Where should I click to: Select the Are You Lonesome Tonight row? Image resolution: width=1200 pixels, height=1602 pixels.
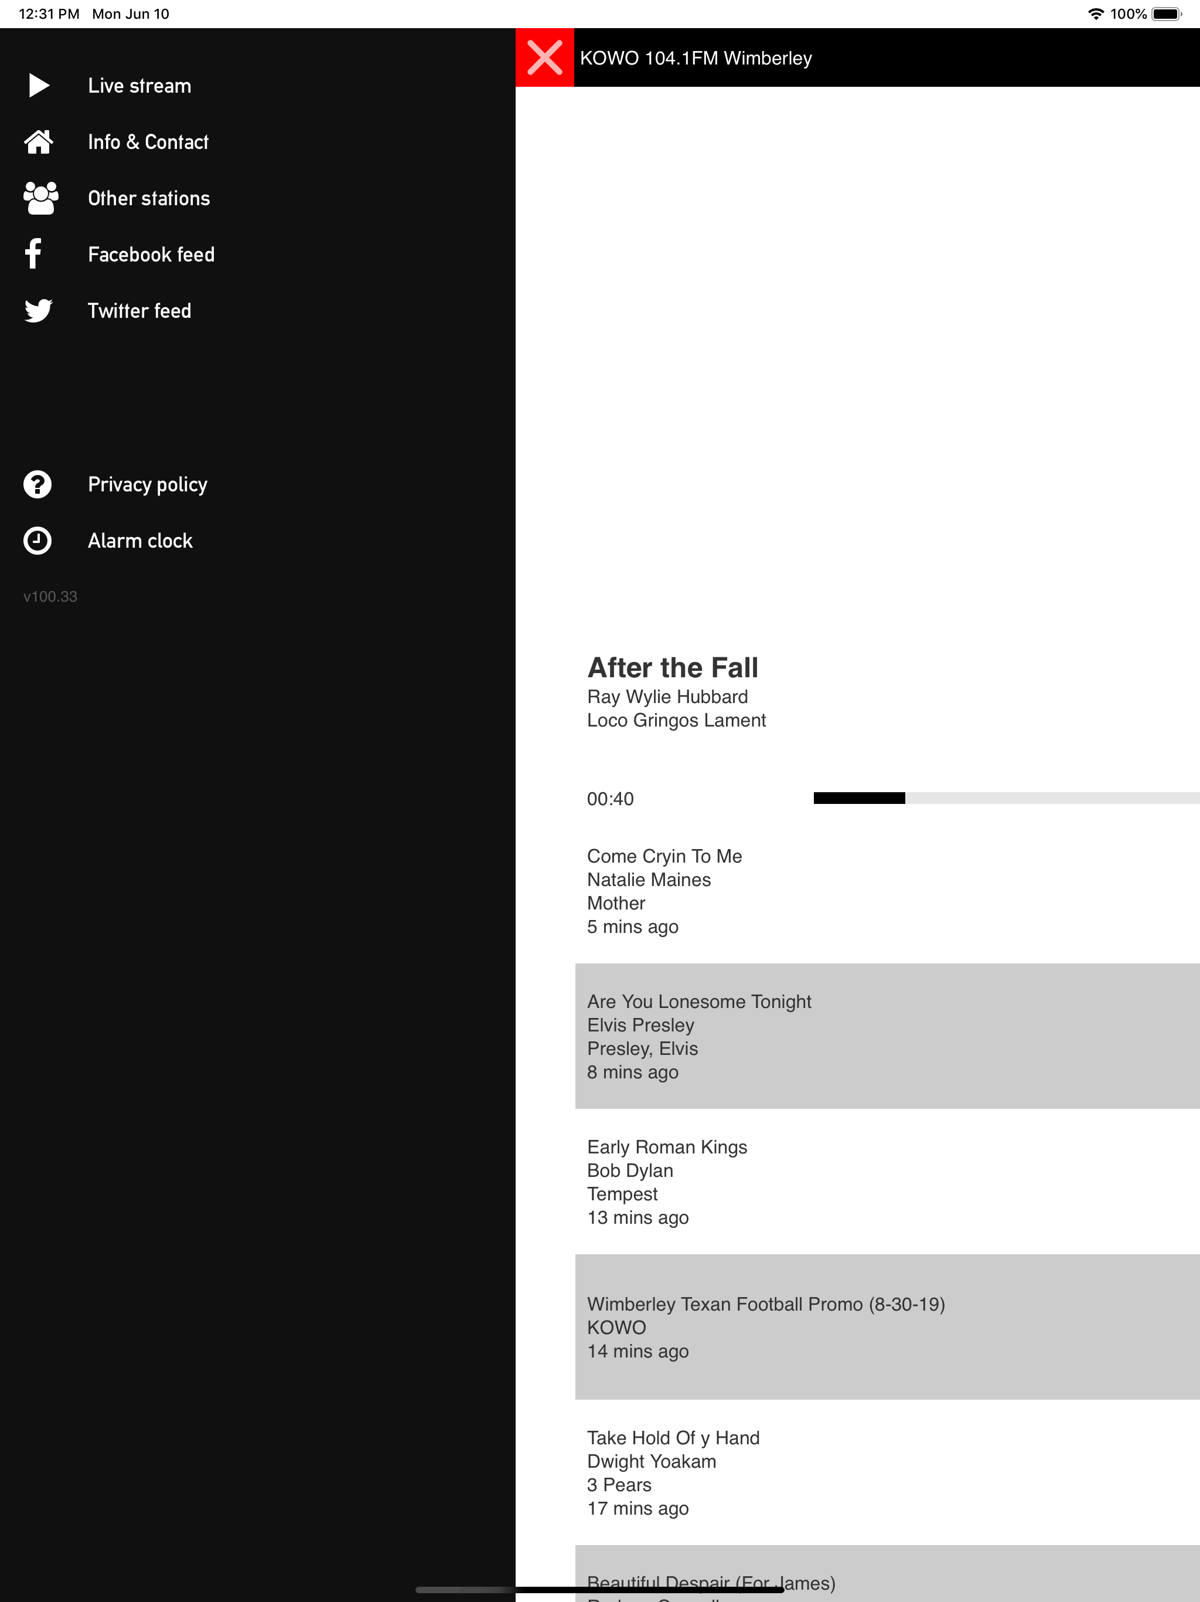[x=887, y=1036]
